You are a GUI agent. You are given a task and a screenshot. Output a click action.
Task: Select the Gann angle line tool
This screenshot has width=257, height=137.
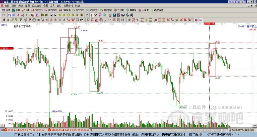click(105, 20)
